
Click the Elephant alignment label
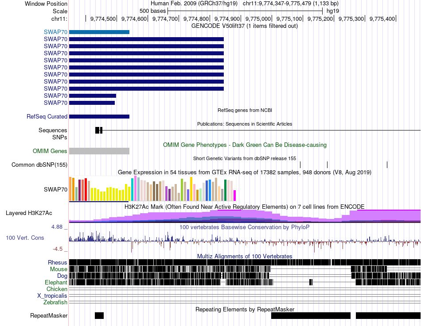[56, 282]
